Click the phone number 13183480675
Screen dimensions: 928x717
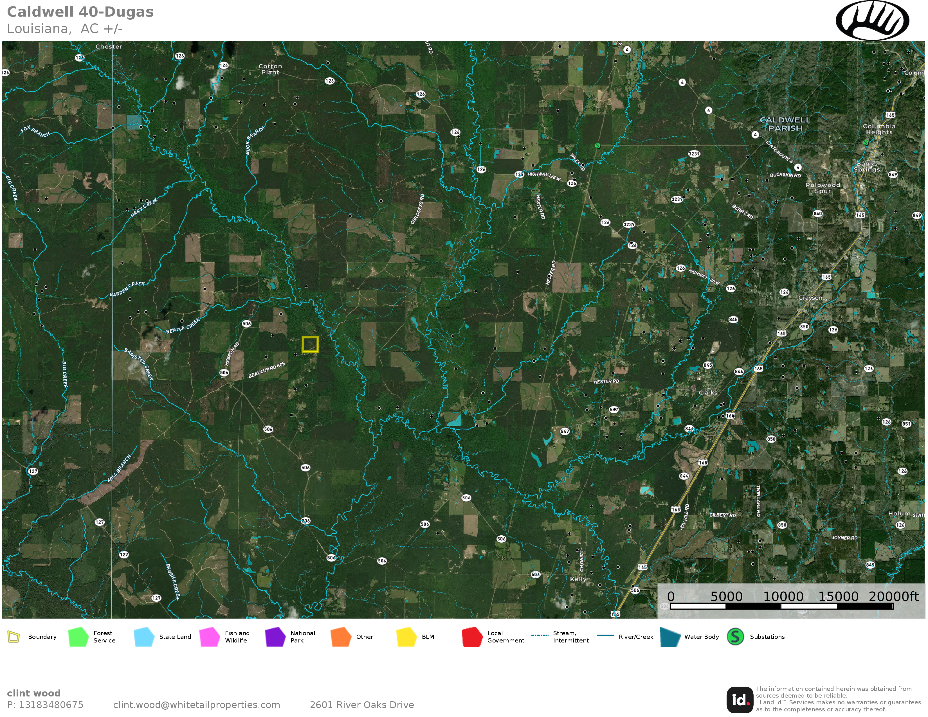pyautogui.click(x=51, y=705)
